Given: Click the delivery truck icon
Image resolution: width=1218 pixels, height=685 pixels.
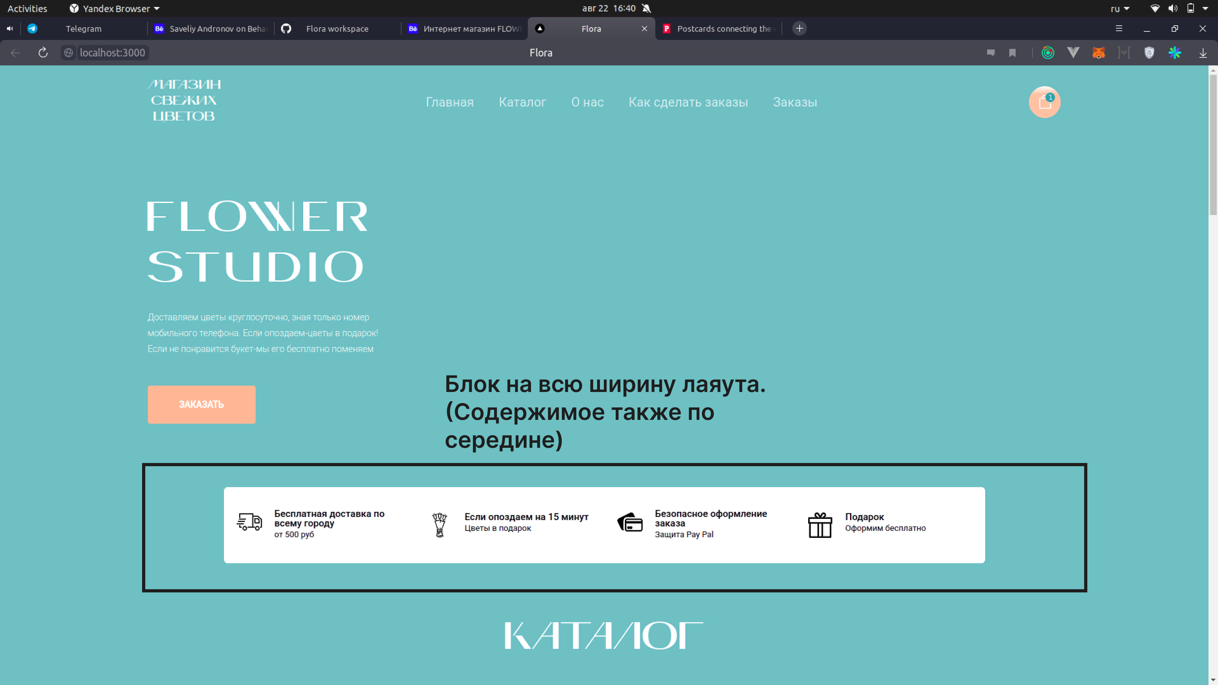Looking at the screenshot, I should [249, 522].
